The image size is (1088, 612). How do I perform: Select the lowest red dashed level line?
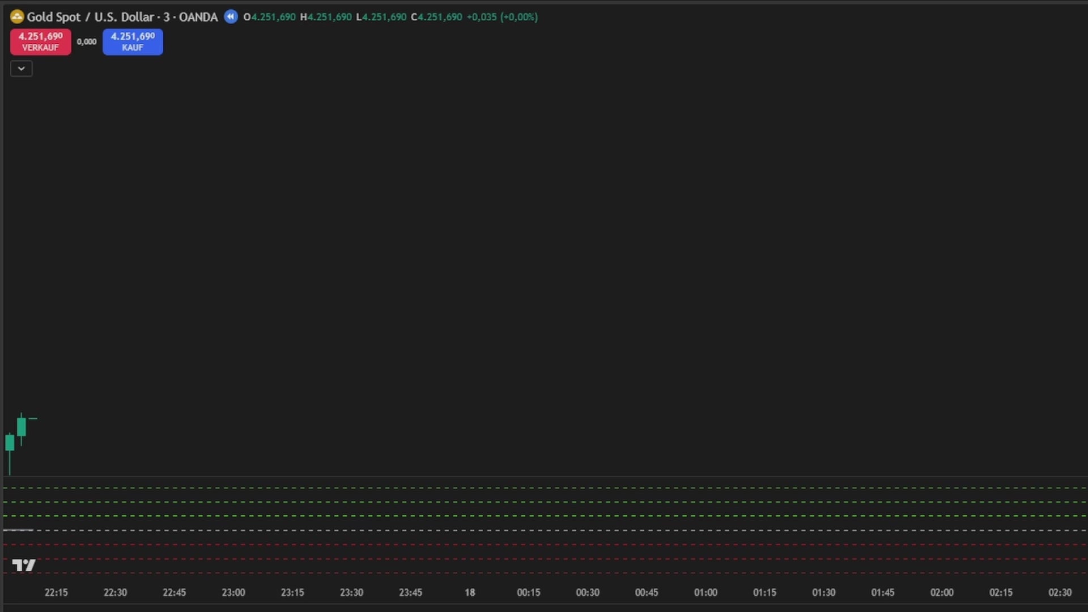click(x=545, y=573)
